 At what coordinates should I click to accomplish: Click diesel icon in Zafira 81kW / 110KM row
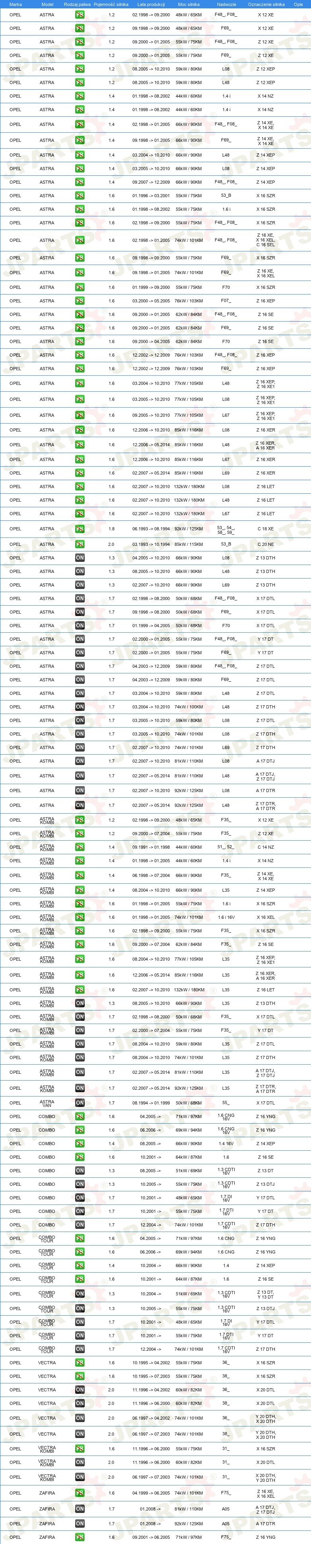(x=80, y=1509)
